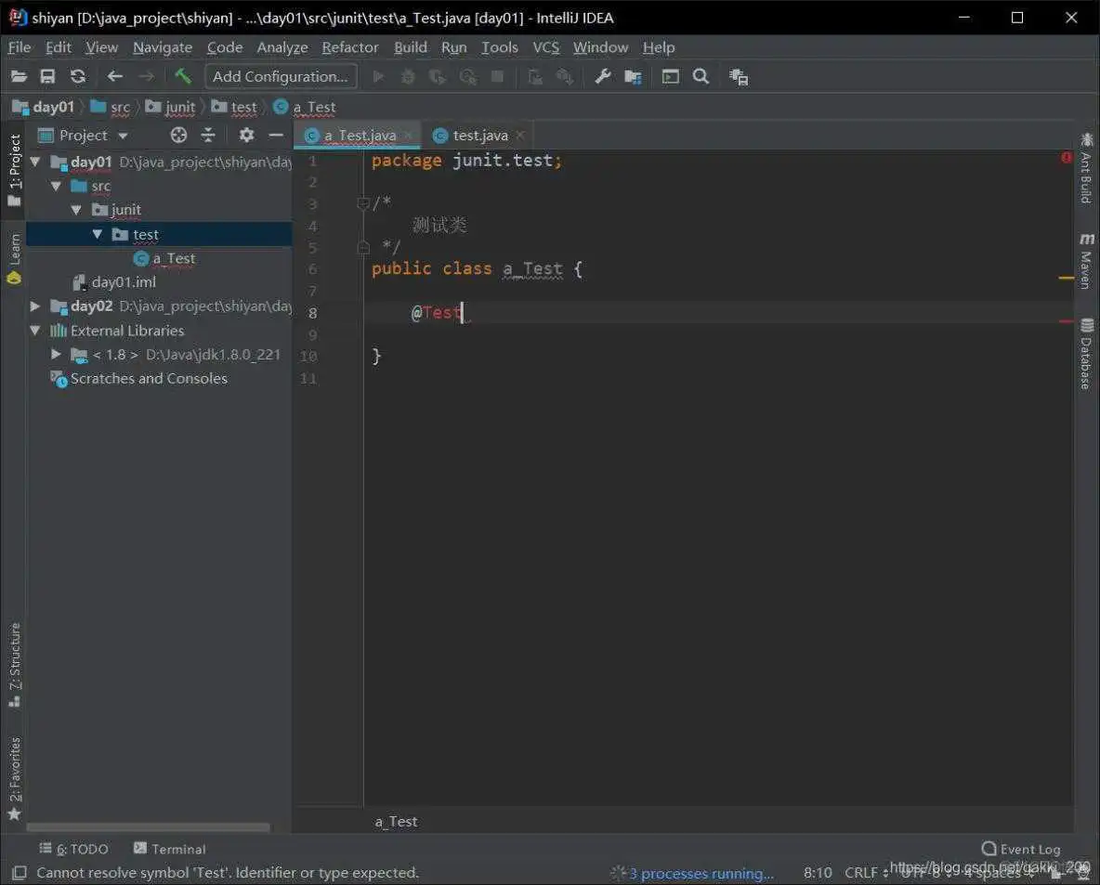Image resolution: width=1100 pixels, height=885 pixels.
Task: Open the Refactor menu
Action: tap(350, 46)
